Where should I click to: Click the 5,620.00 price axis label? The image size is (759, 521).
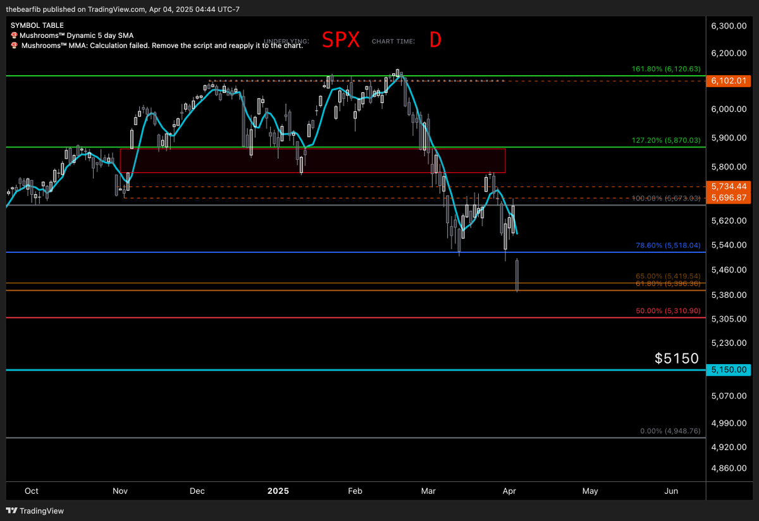729,221
